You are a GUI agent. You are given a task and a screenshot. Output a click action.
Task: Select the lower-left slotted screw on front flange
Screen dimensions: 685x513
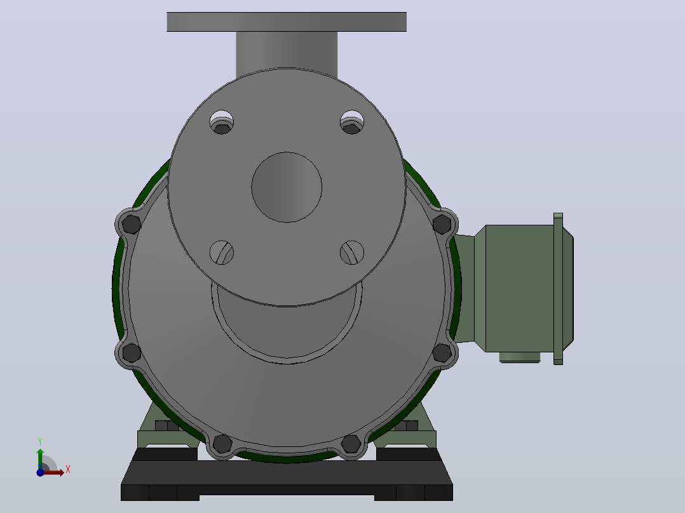[x=222, y=252]
